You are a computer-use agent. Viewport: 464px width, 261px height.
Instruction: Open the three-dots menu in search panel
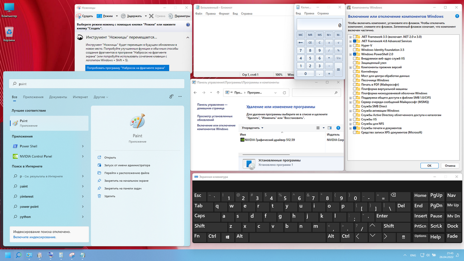coord(180,97)
